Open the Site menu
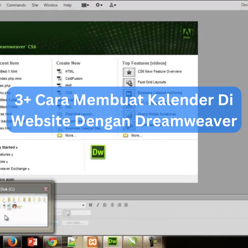Viewport: 248px width, 248px height. [x=35, y=5]
